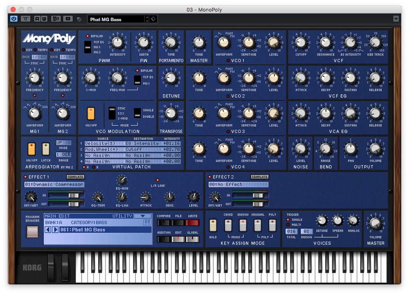Enable the Read automation R button

37,19
